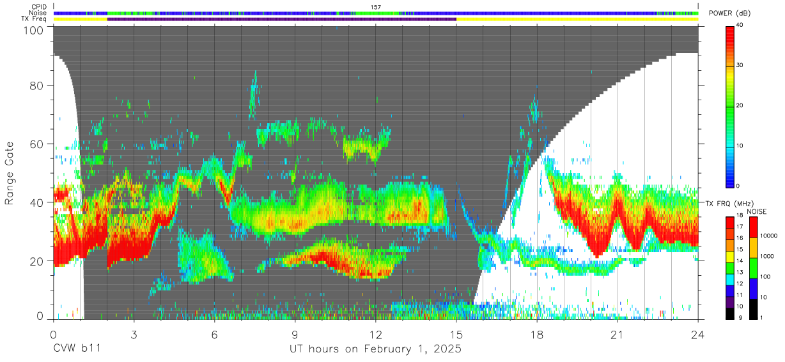This screenshot has width=785, height=362.
Task: Click the "10000" label on the NOISE legend
Action: click(769, 236)
